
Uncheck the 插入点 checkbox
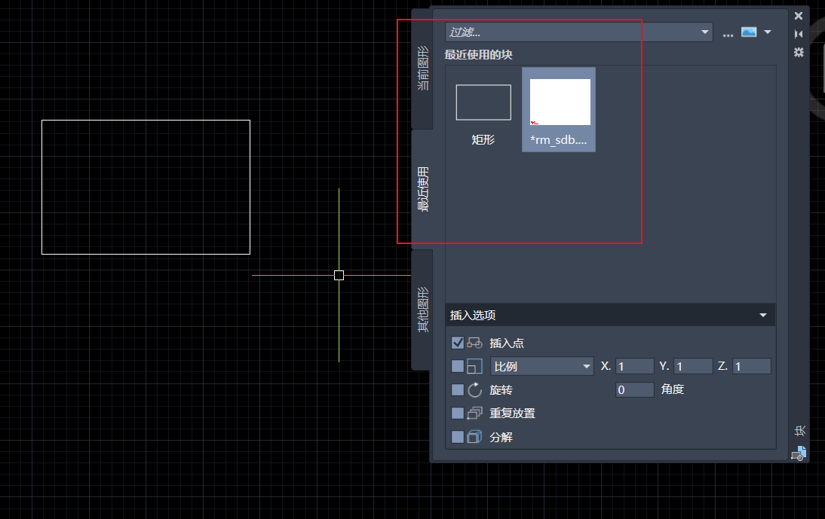458,343
